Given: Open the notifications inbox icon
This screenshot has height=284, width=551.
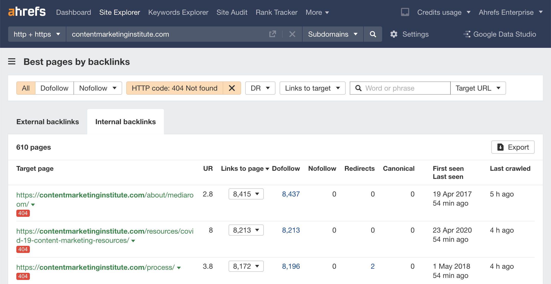Looking at the screenshot, I should click(x=405, y=12).
